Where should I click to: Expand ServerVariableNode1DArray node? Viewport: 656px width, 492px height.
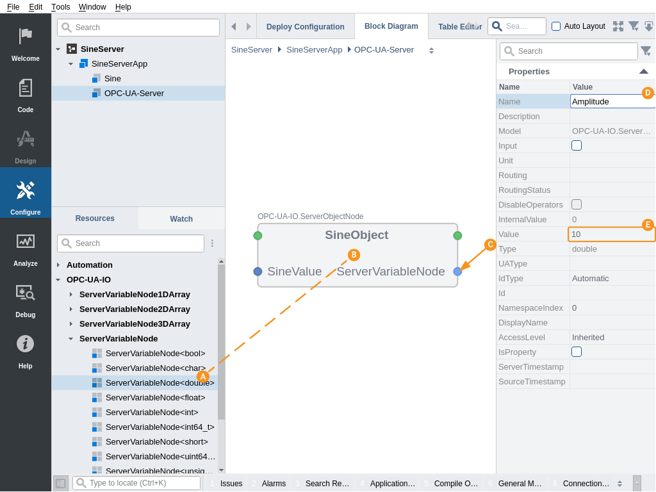point(71,294)
